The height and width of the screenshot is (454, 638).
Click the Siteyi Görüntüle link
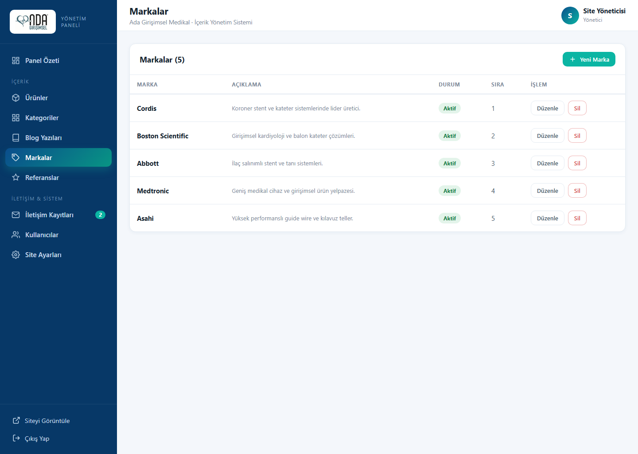pos(58,421)
